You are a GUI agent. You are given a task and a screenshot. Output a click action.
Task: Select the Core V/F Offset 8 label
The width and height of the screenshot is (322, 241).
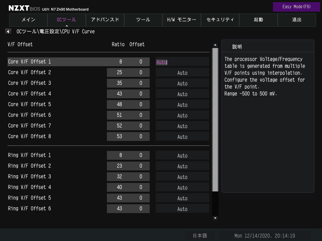click(x=29, y=136)
